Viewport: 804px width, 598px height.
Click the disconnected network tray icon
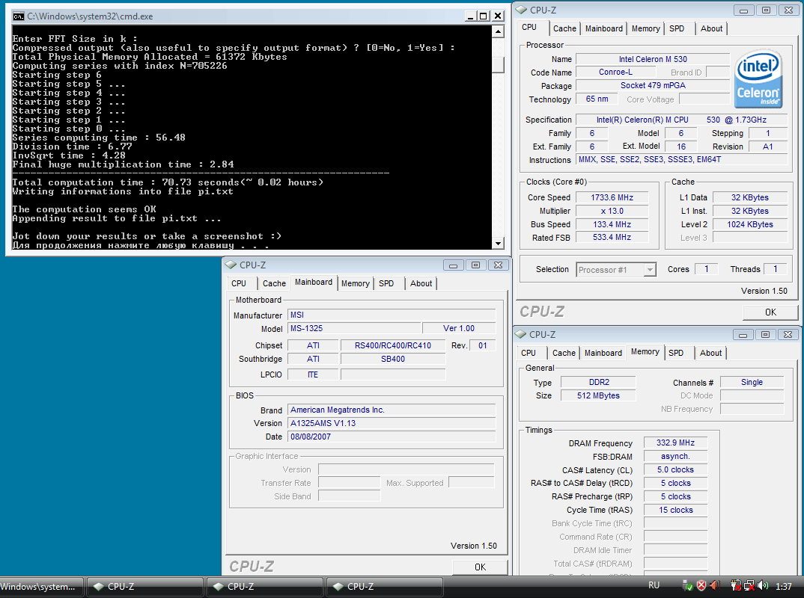749,585
